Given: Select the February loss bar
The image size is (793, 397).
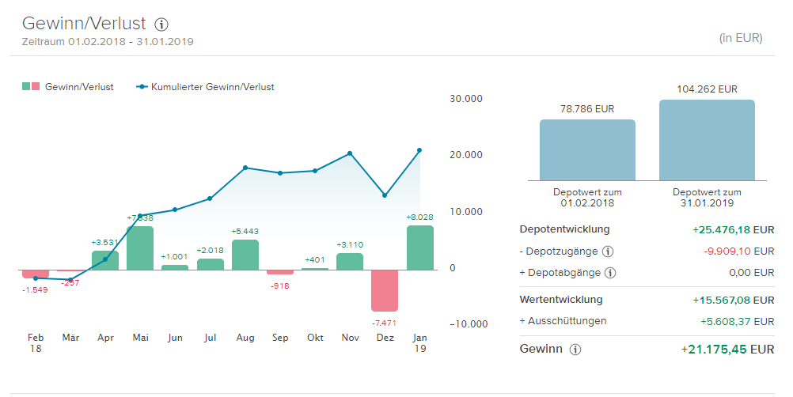Looking at the screenshot, I should pyautogui.click(x=36, y=274).
